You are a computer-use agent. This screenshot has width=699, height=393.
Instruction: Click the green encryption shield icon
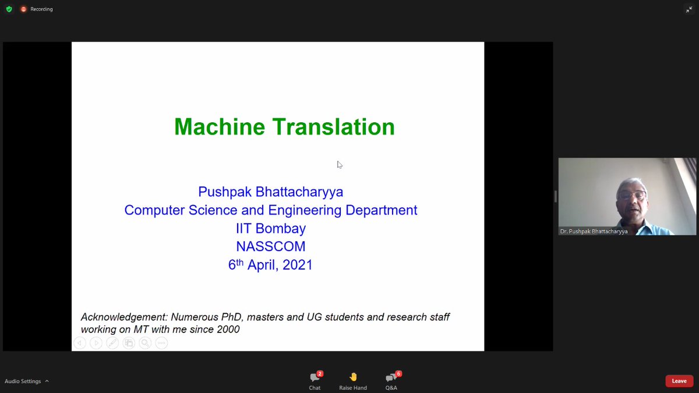(x=9, y=9)
